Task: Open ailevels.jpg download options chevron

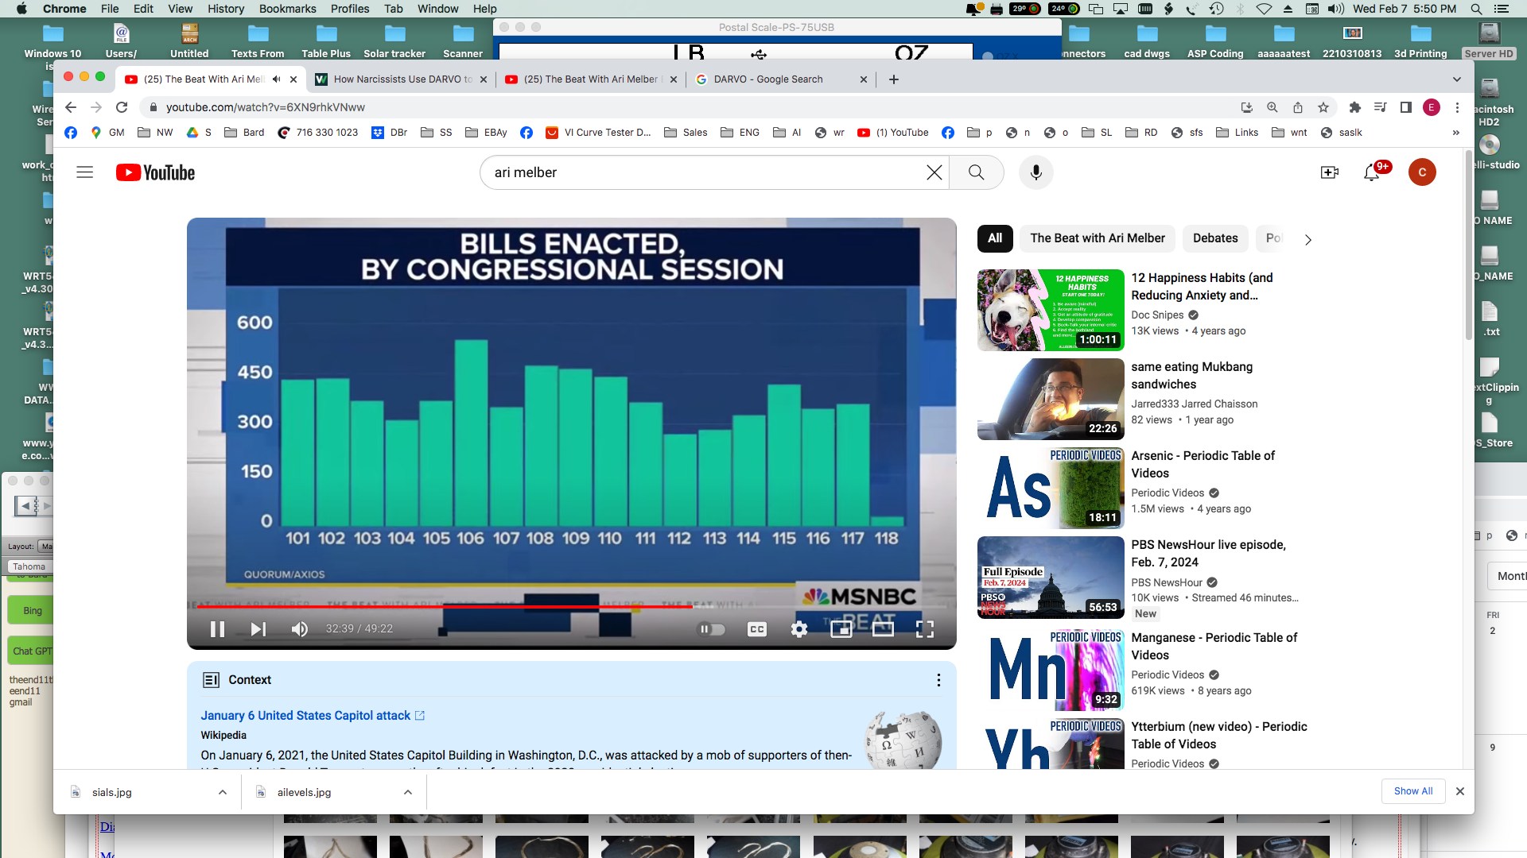Action: coord(408,792)
